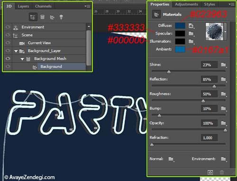The height and width of the screenshot is (181, 237).
Task: Open Roughness texture folder icon
Action: tap(223, 94)
